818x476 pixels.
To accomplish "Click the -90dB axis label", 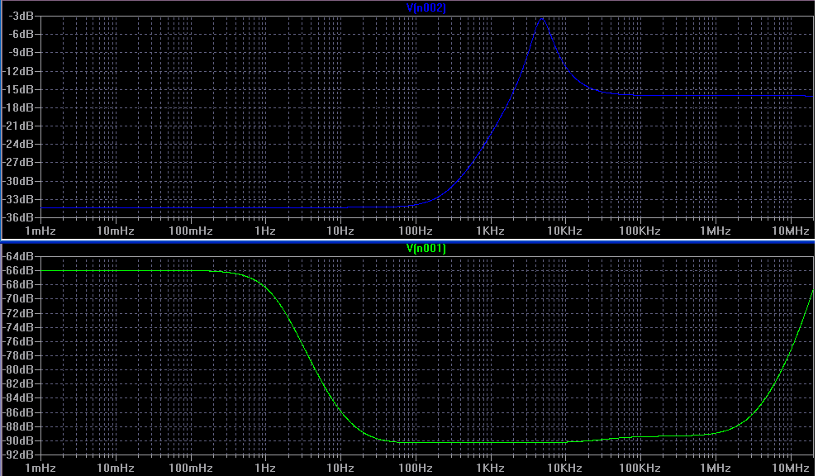I will (19, 440).
